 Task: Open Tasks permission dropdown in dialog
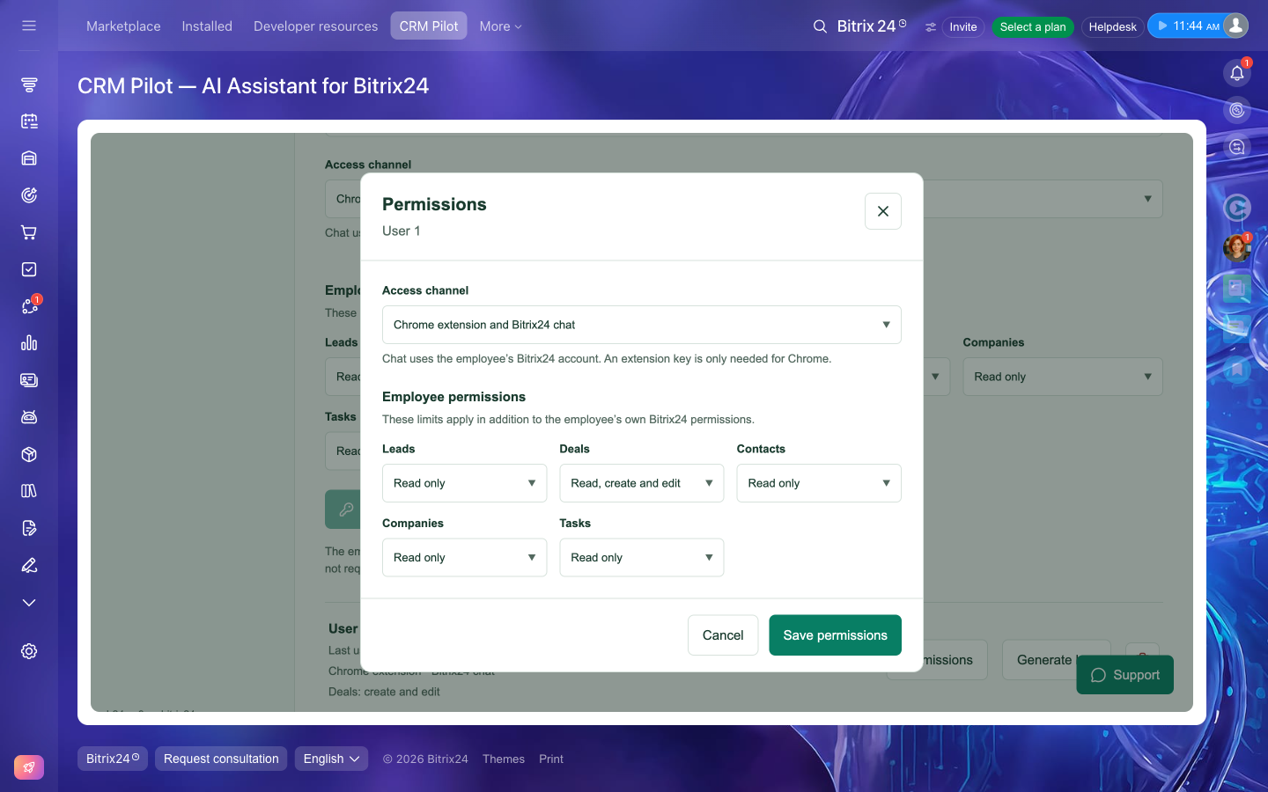tap(642, 558)
